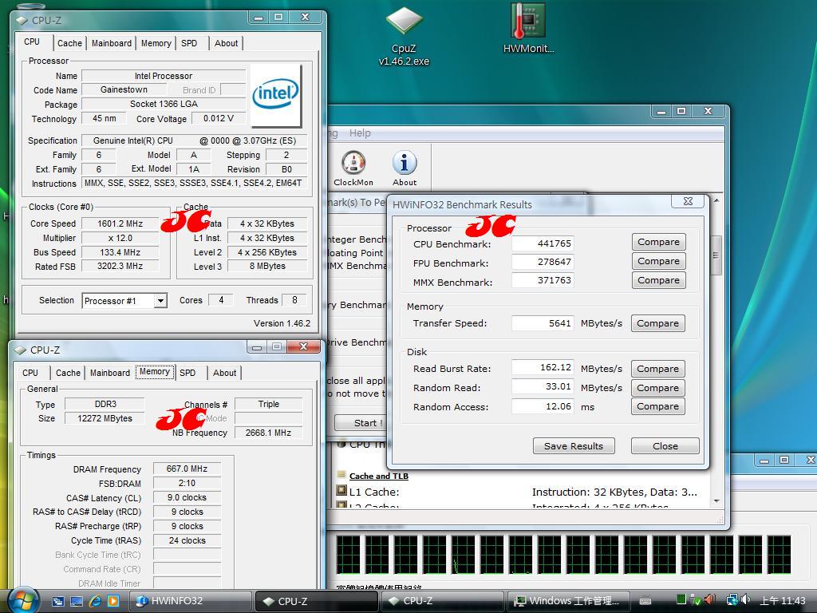Launch Internet Explorer from quick launch
Viewport: 817px width, 613px height.
95,601
